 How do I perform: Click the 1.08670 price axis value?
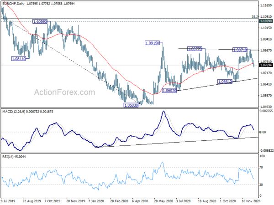[266, 51]
